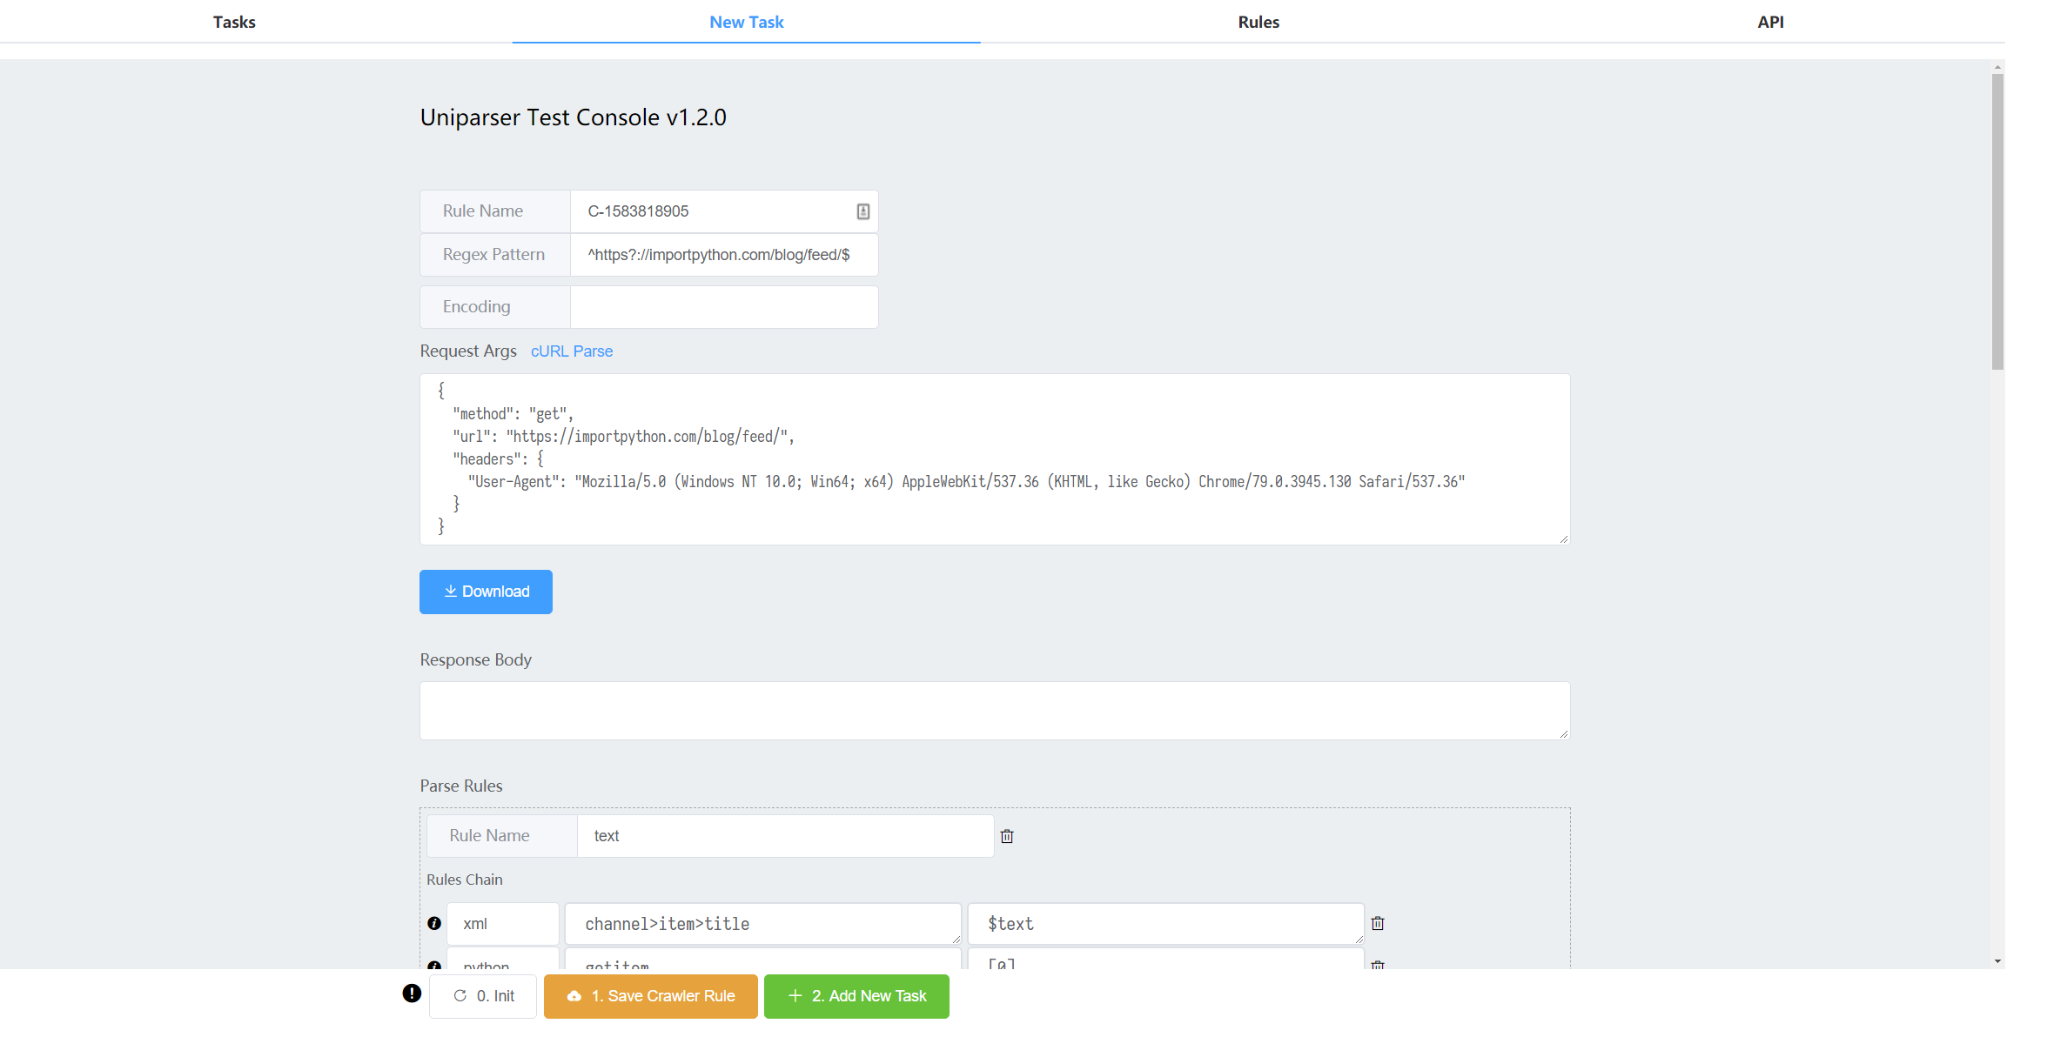Image resolution: width=2047 pixels, height=1037 pixels.
Task: Click 1. Save Crawler Rule button
Action: (x=651, y=996)
